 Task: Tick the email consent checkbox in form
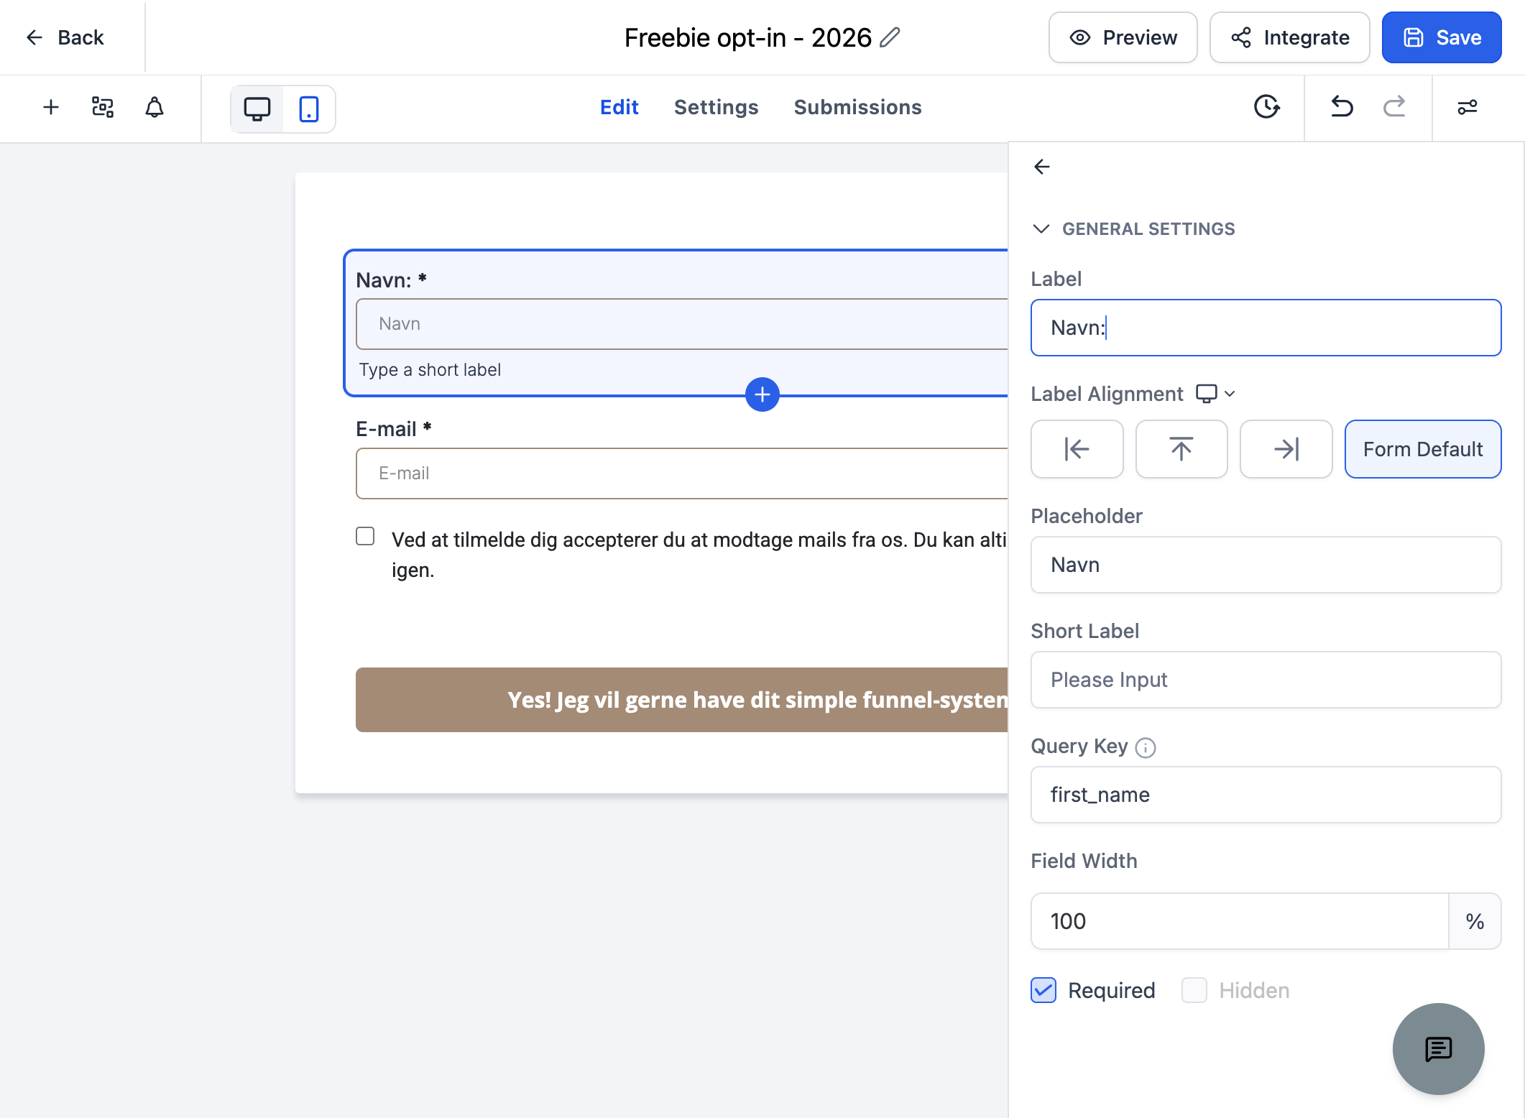[365, 537]
